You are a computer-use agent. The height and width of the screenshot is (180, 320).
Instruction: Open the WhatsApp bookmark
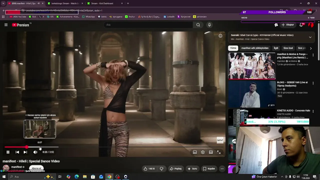pyautogui.click(x=88, y=17)
